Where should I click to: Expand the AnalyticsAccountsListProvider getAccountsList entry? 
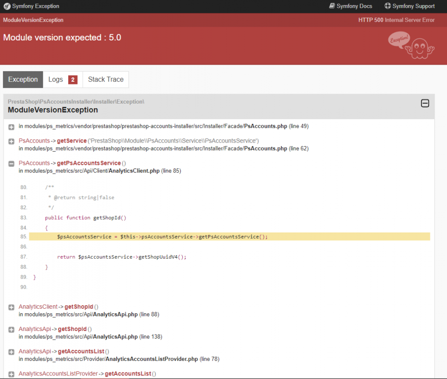[x=12, y=374]
